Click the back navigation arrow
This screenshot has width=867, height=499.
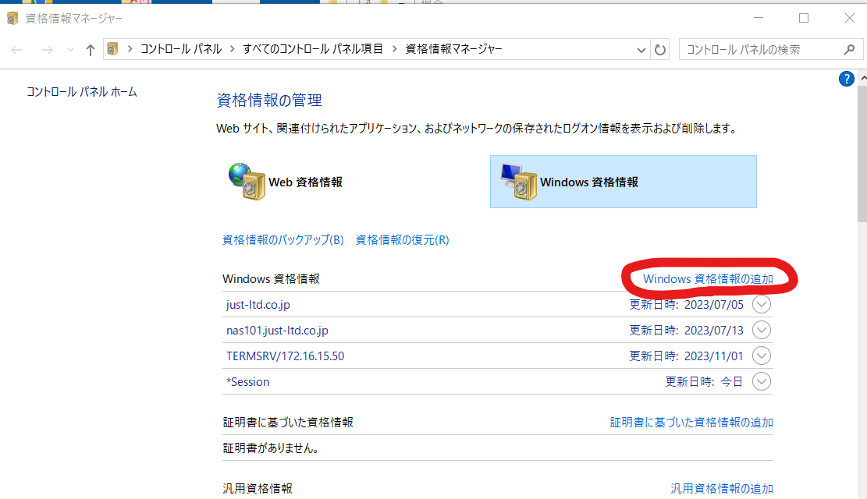pyautogui.click(x=17, y=50)
